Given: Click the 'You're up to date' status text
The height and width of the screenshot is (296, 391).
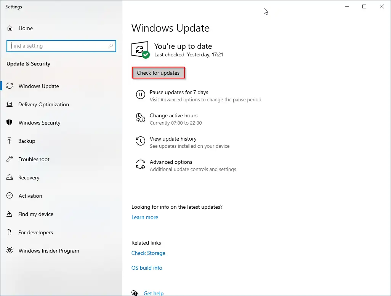Looking at the screenshot, I should (x=183, y=46).
